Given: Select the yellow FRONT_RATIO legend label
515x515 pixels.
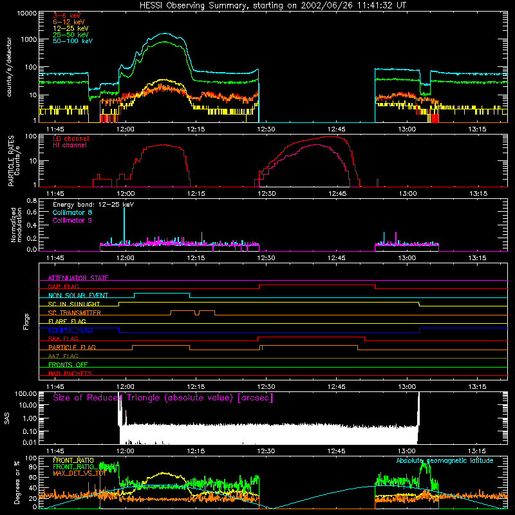Looking at the screenshot, I should click(73, 460).
